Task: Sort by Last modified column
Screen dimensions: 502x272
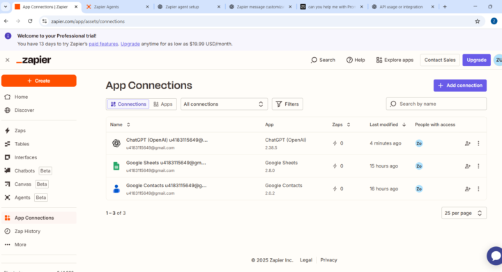Action: (x=388, y=125)
